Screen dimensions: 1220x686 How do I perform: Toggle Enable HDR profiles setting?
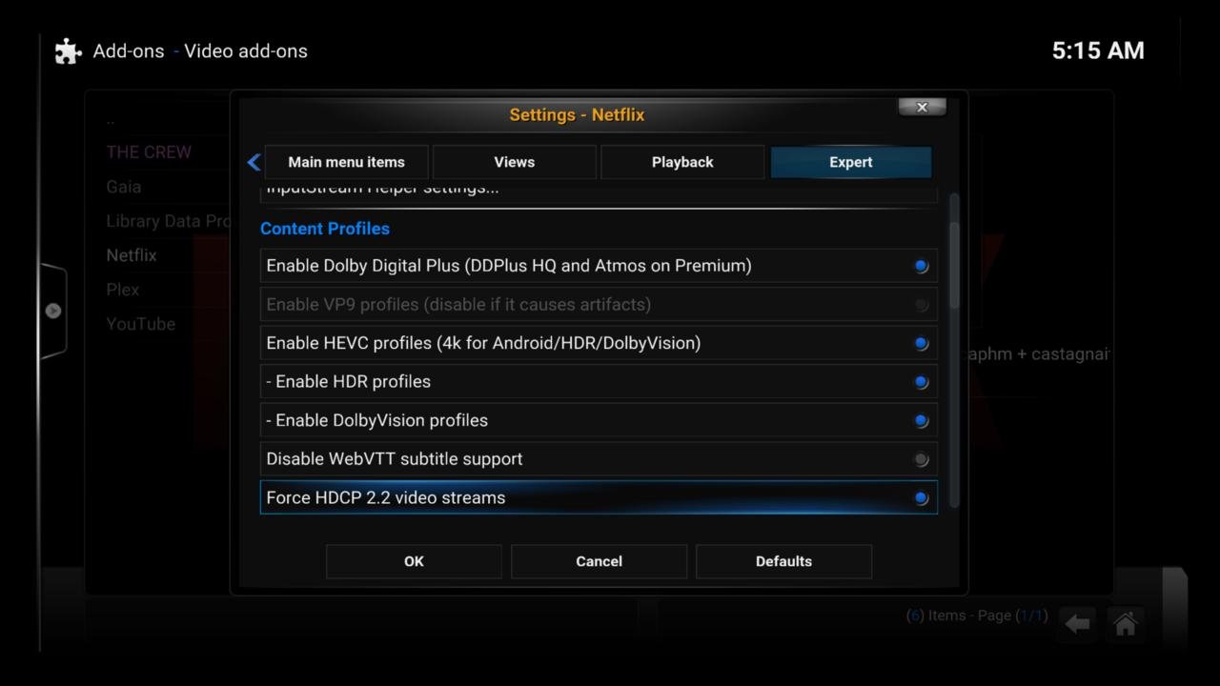coord(599,382)
